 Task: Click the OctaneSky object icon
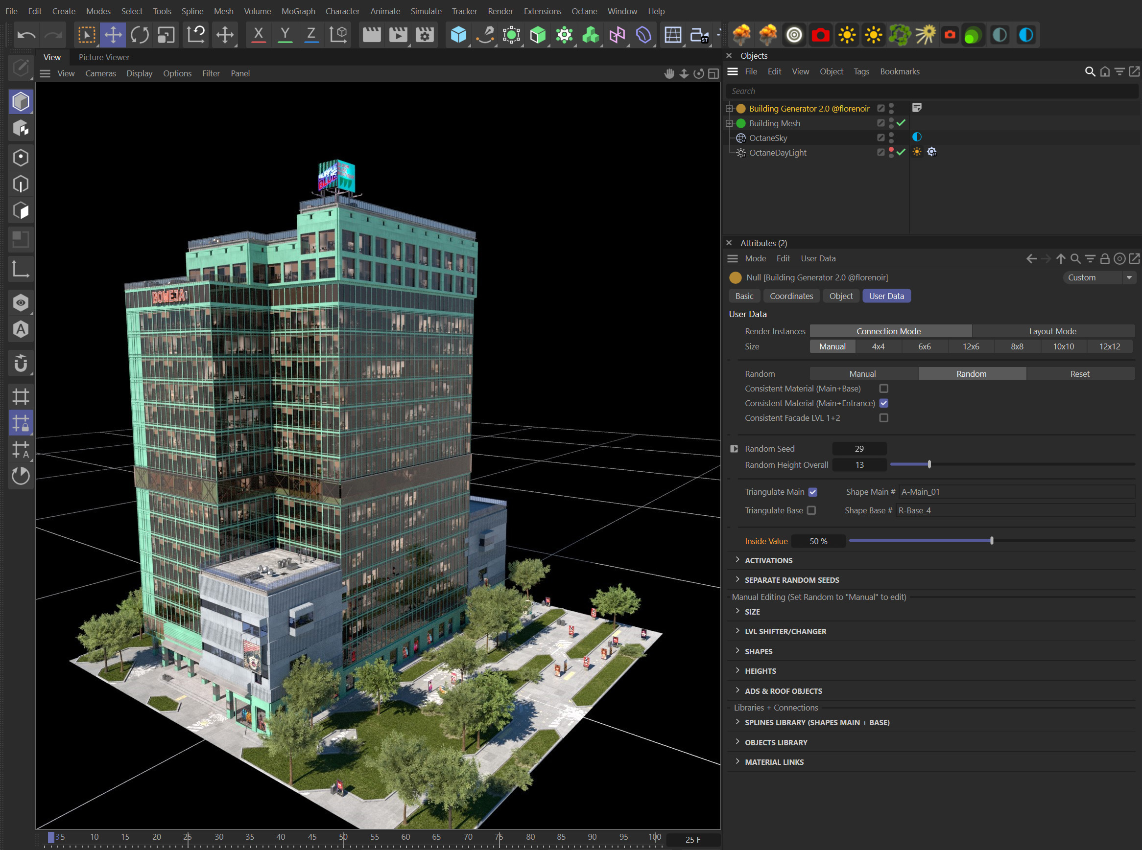[742, 137]
